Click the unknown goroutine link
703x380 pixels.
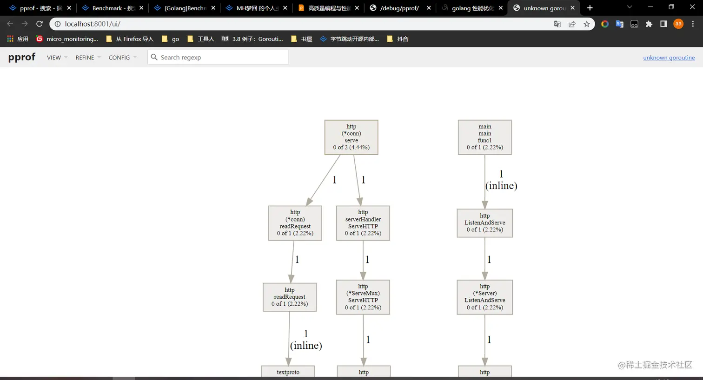click(x=669, y=58)
